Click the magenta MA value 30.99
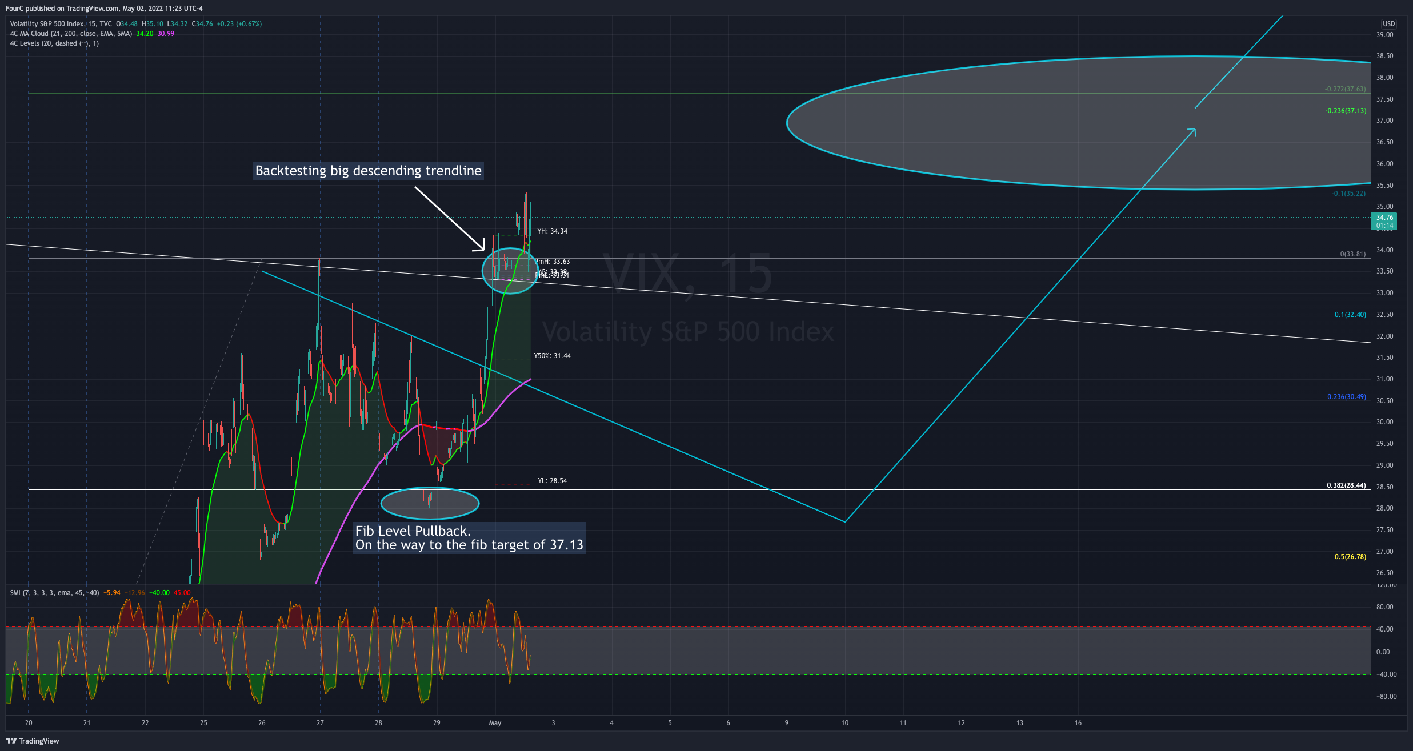1413x751 pixels. point(166,34)
